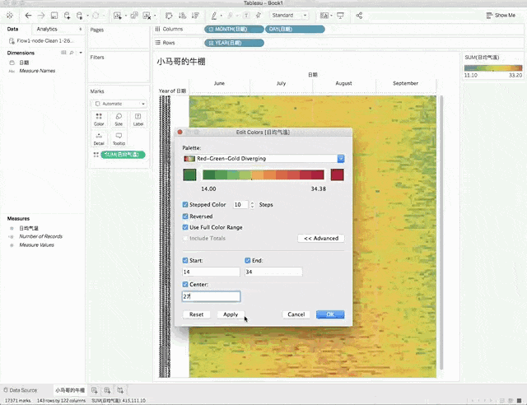Click the New Worksheet toolbar icon
527x405 pixels.
point(117,16)
